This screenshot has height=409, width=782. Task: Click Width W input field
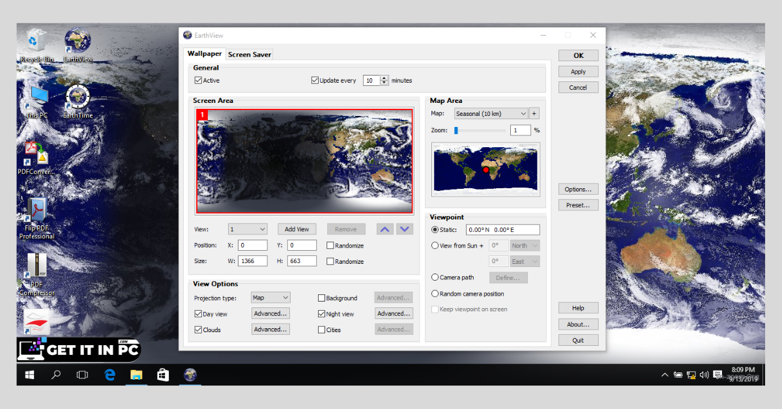tap(252, 261)
